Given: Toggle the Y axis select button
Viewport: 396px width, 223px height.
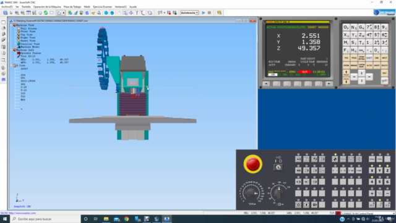Looking at the screenshot, I should [x=379, y=171].
